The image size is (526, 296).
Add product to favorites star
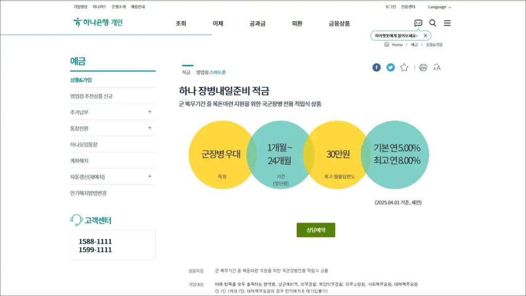tap(404, 67)
